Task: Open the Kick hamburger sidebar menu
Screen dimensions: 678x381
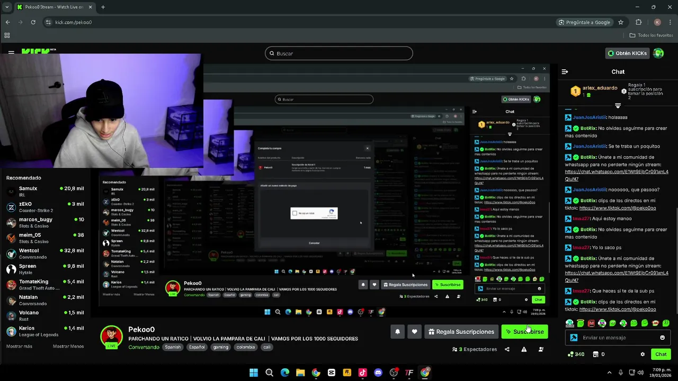Action: [11, 53]
